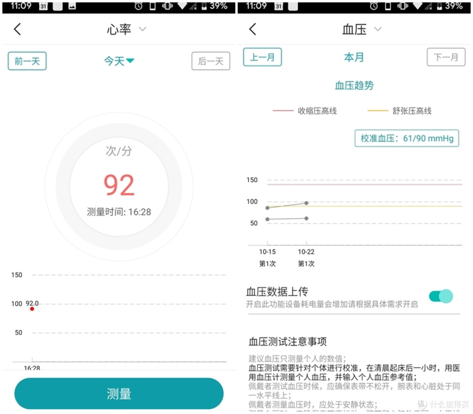473x414 pixels.
Task: Open the 血压 title dropdown
Action: [378, 29]
